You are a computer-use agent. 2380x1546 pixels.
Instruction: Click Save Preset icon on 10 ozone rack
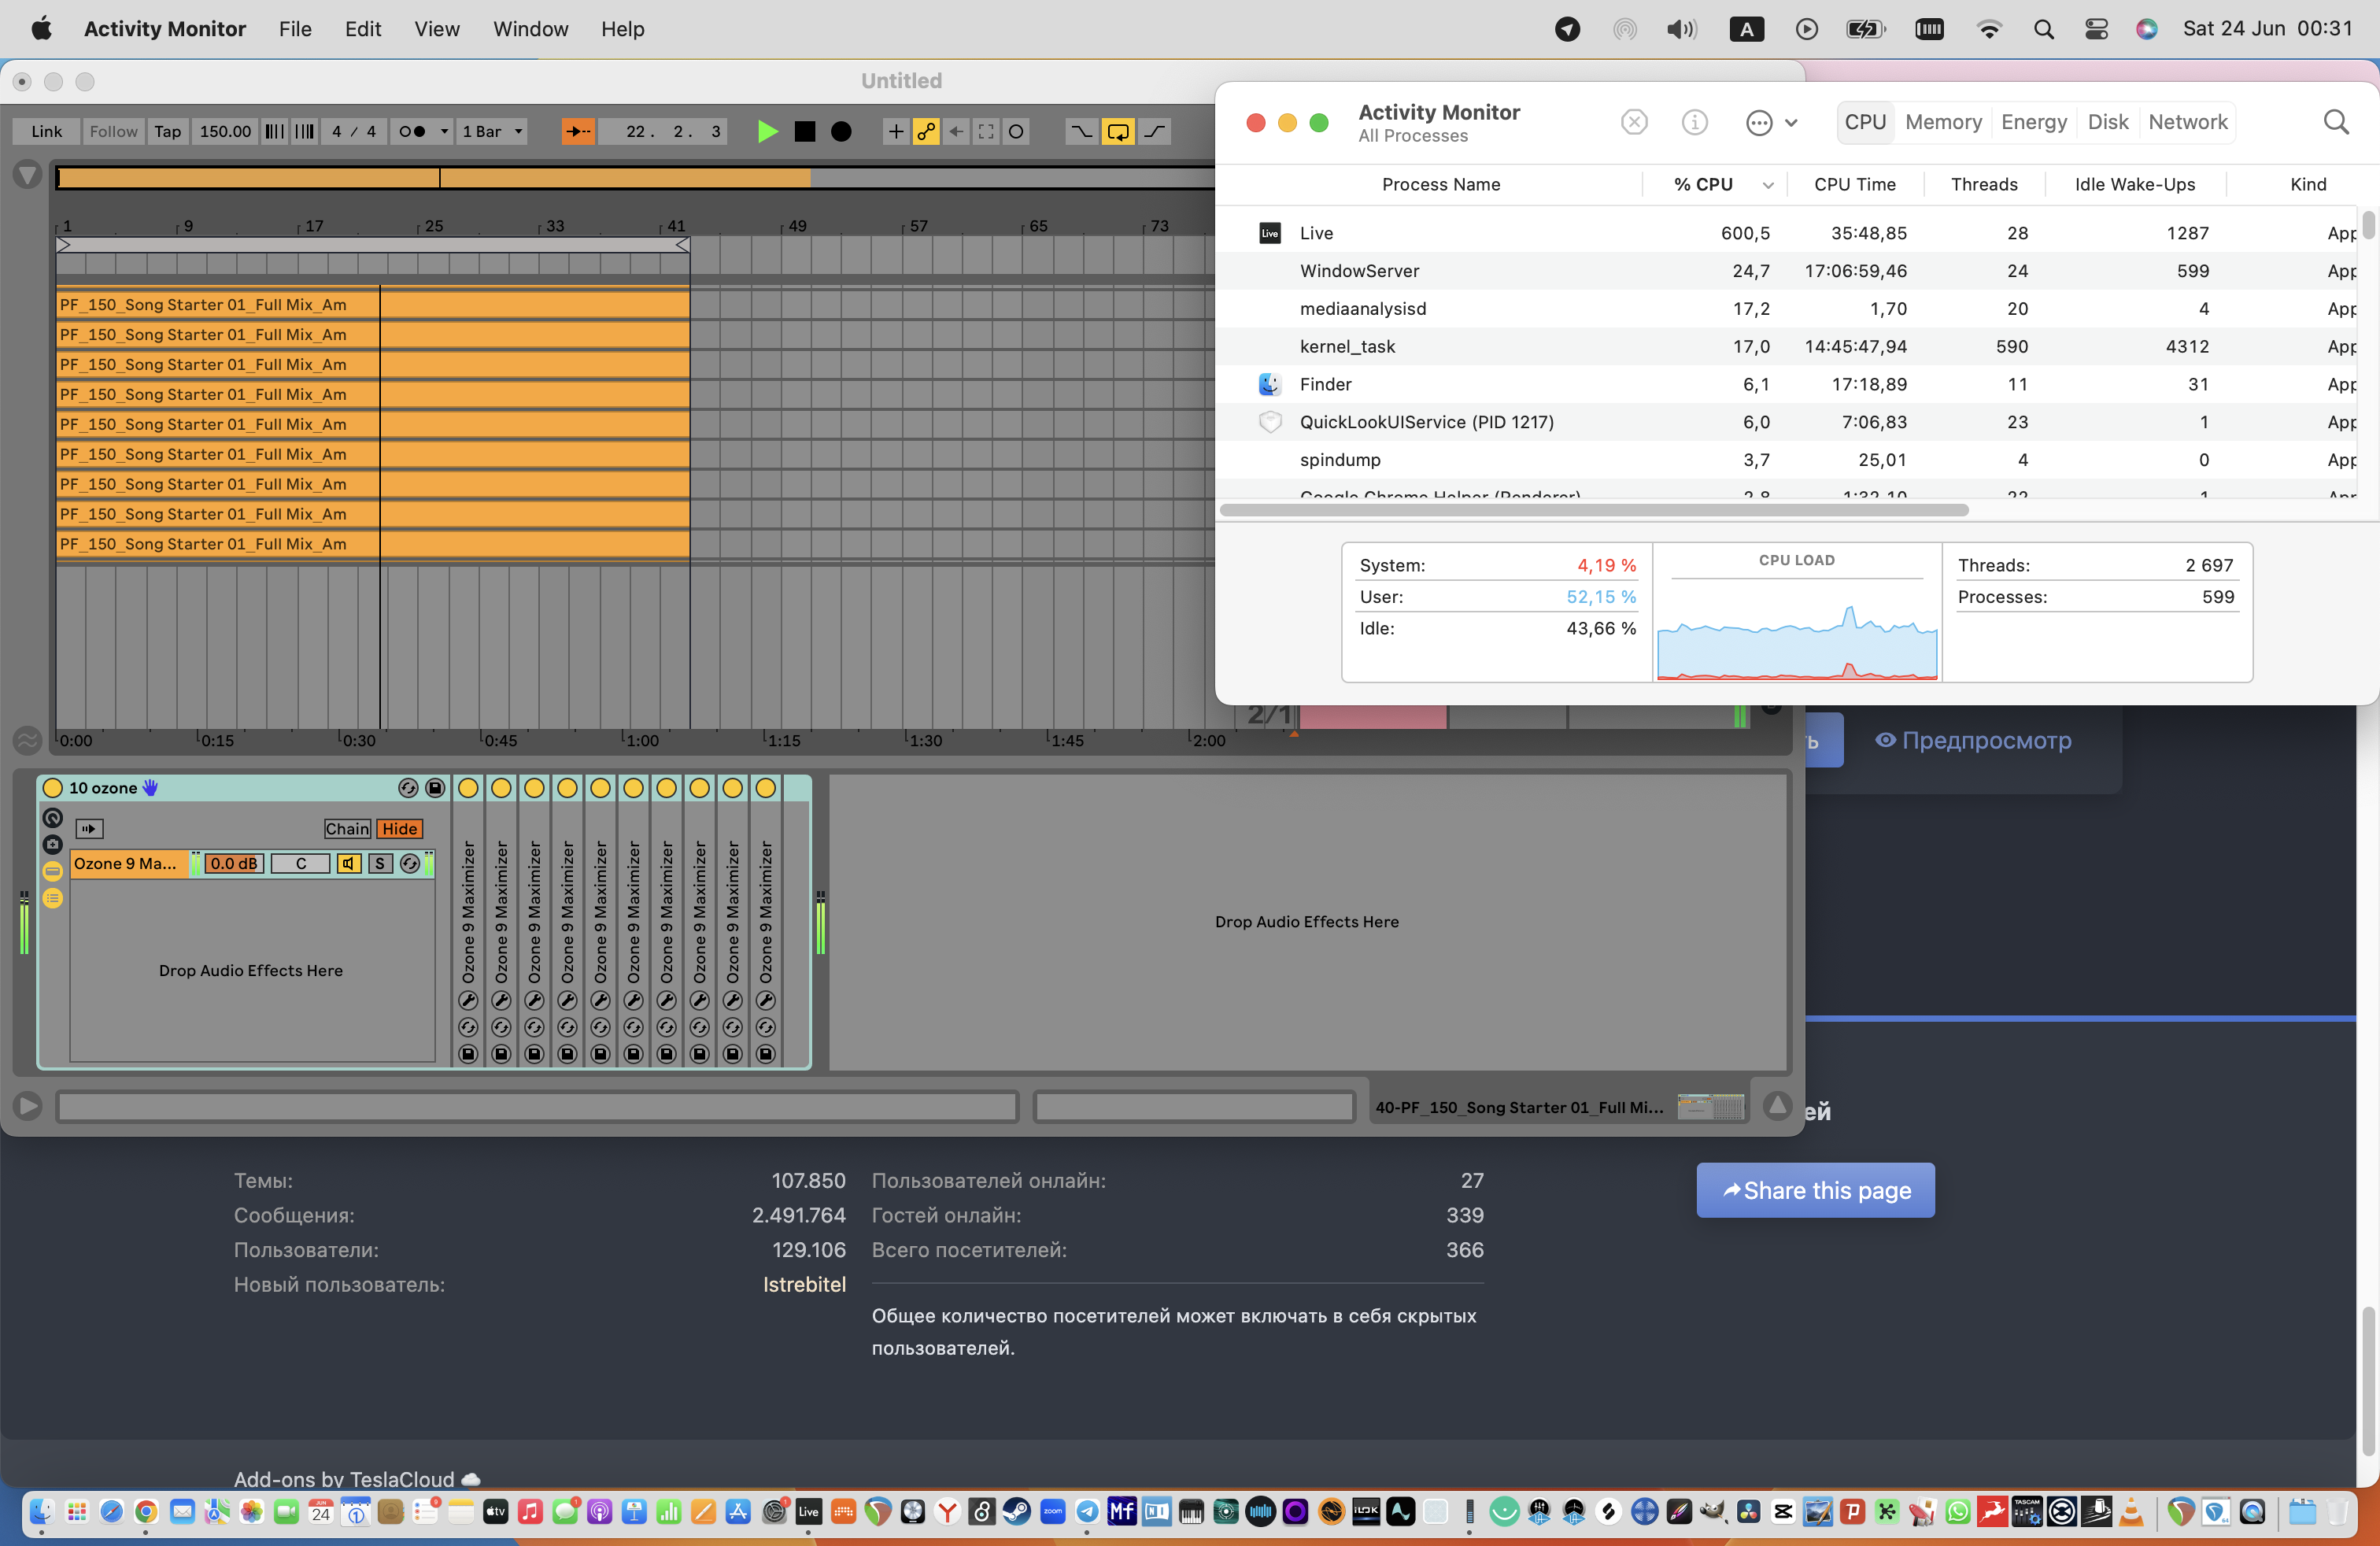tap(435, 788)
